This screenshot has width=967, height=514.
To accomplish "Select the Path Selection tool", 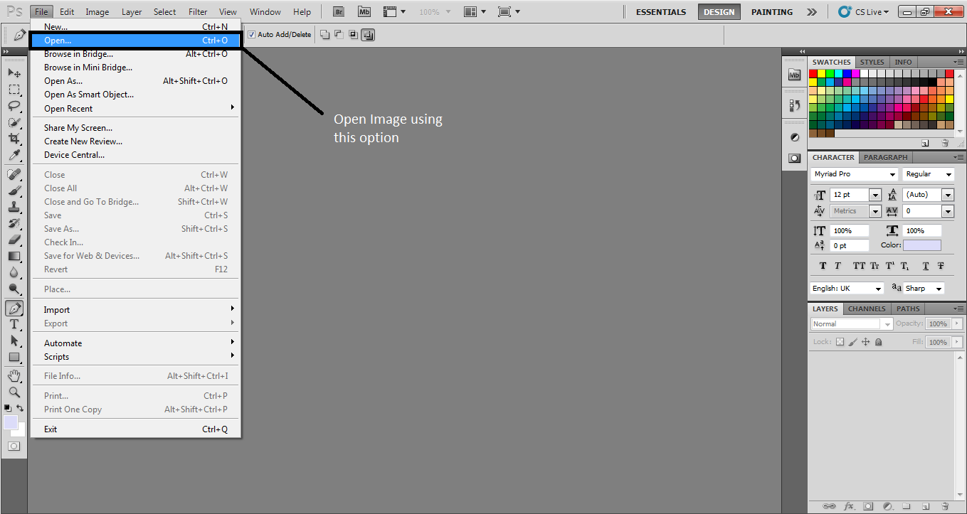I will (14, 341).
